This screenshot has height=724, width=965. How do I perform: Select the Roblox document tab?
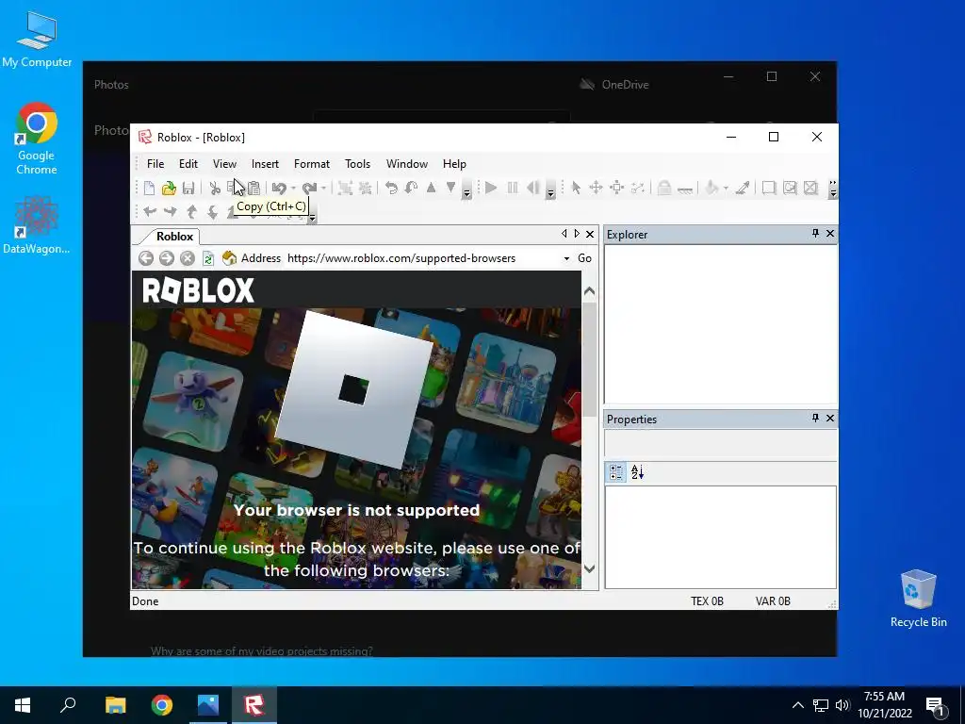coord(174,237)
